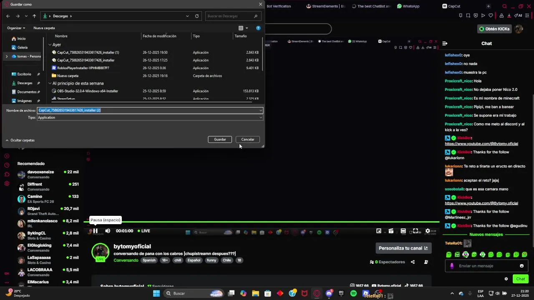Viewport: 534px width, 300px height.
Task: Click the Spanish stream tag
Action: tap(149, 260)
